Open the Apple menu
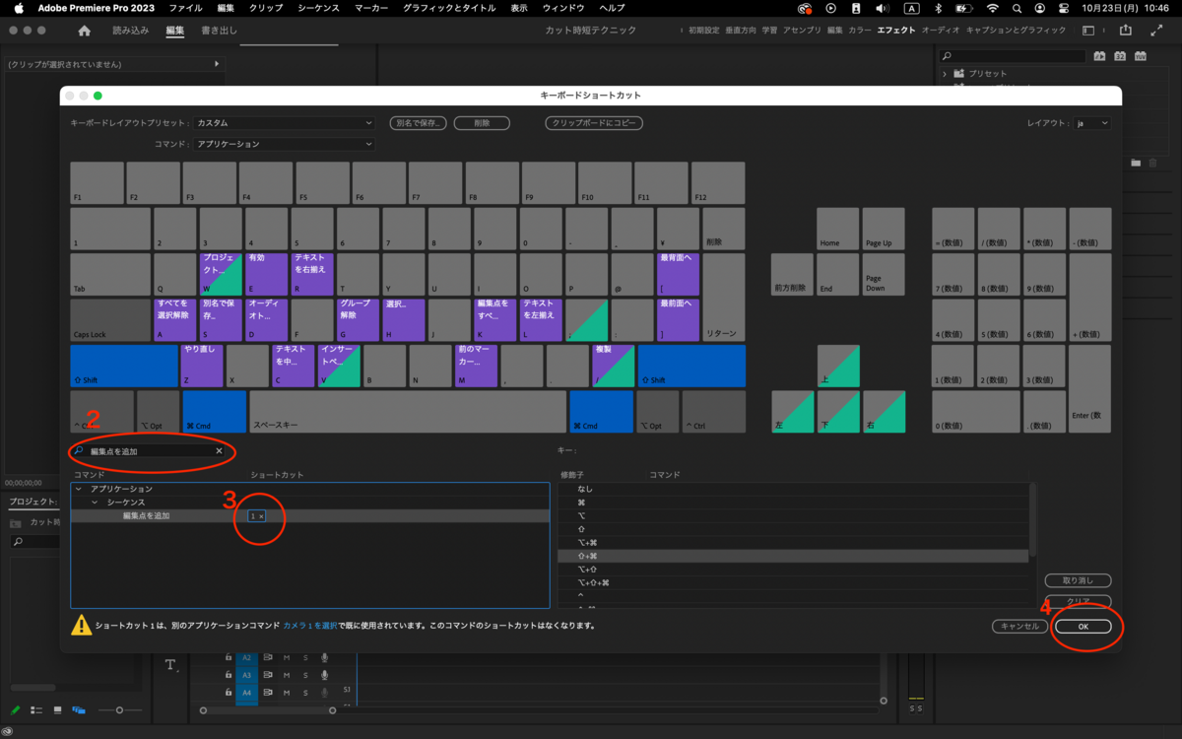Image resolution: width=1182 pixels, height=739 pixels. point(18,8)
